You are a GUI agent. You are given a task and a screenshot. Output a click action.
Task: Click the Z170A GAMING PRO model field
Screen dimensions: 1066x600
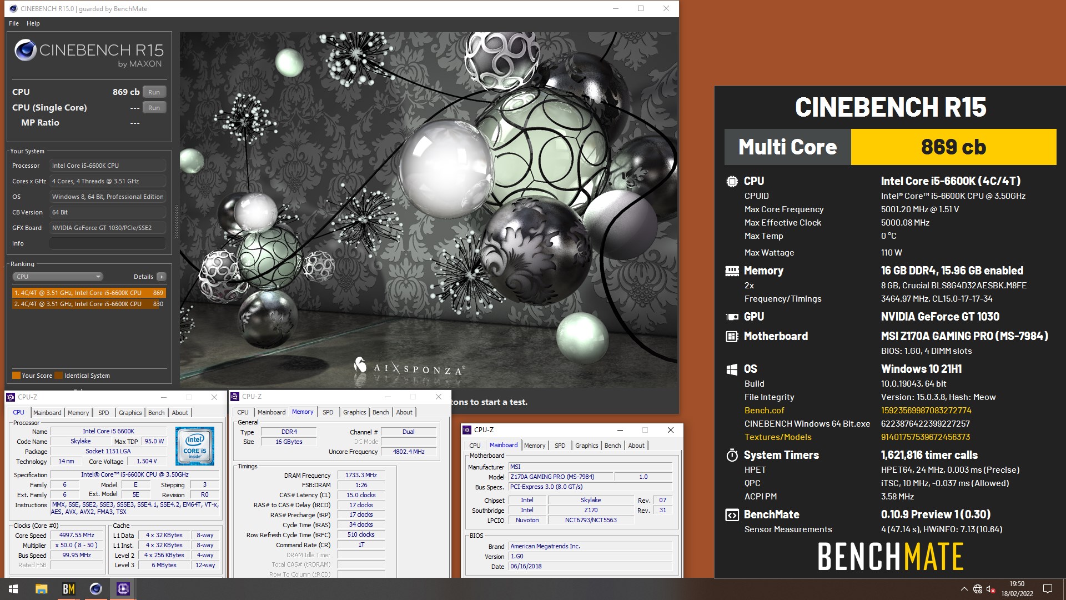click(561, 477)
